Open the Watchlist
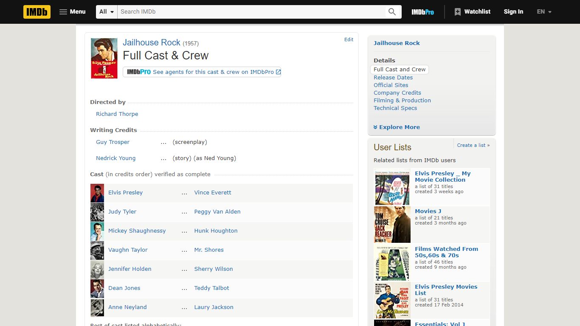 tap(472, 12)
